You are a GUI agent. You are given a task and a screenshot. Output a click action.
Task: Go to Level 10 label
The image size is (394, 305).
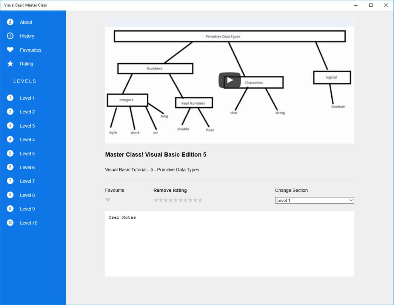click(29, 223)
